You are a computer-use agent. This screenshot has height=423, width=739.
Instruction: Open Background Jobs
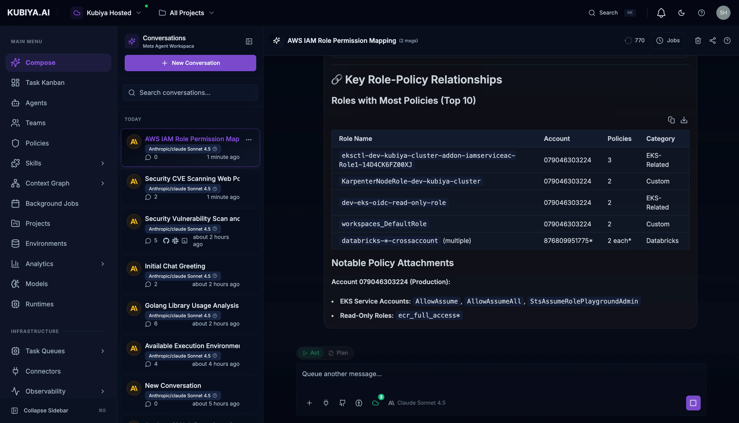coord(58,203)
